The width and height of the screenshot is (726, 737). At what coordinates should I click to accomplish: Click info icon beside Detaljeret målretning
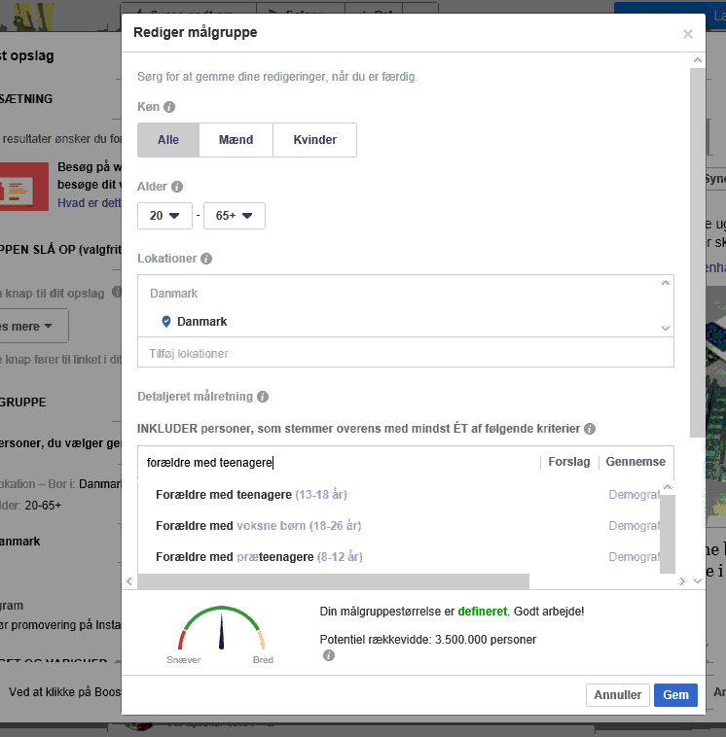click(263, 397)
